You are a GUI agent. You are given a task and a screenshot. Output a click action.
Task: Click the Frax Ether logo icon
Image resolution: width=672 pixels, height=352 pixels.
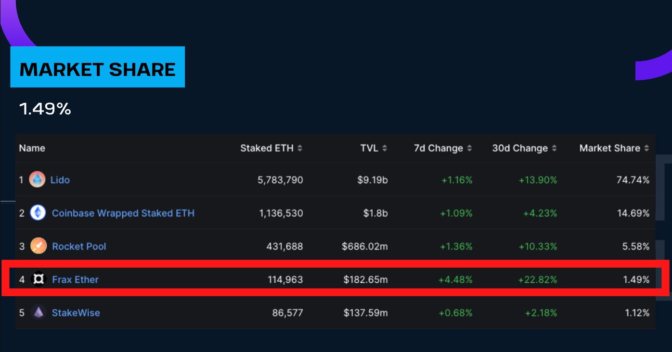pos(39,279)
